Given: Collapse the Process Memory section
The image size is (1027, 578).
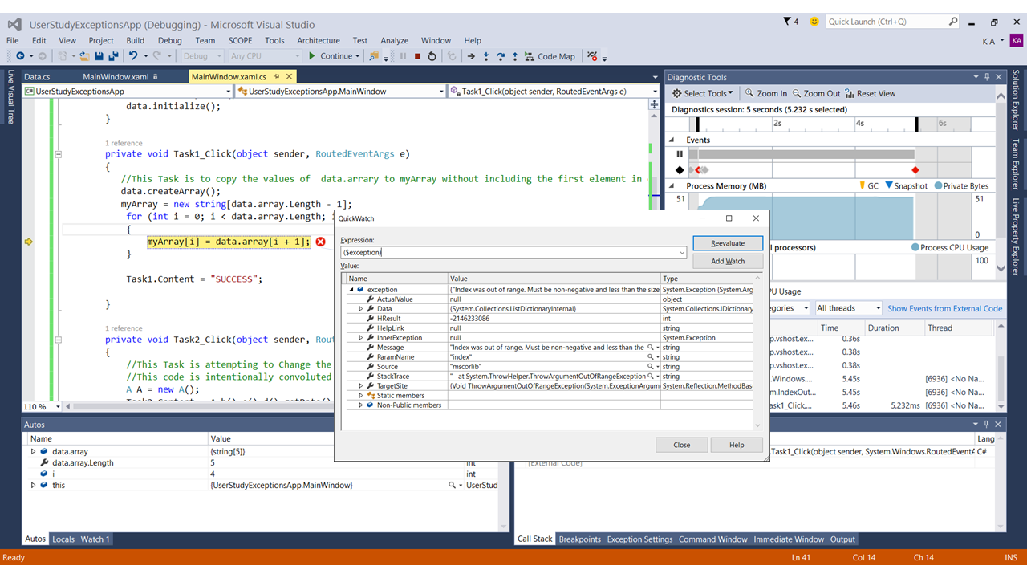Looking at the screenshot, I should [x=672, y=186].
